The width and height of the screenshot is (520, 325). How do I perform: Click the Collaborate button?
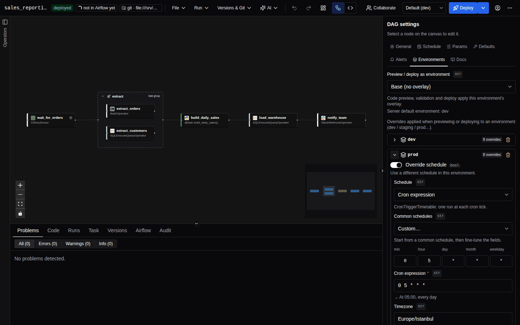pyautogui.click(x=381, y=8)
